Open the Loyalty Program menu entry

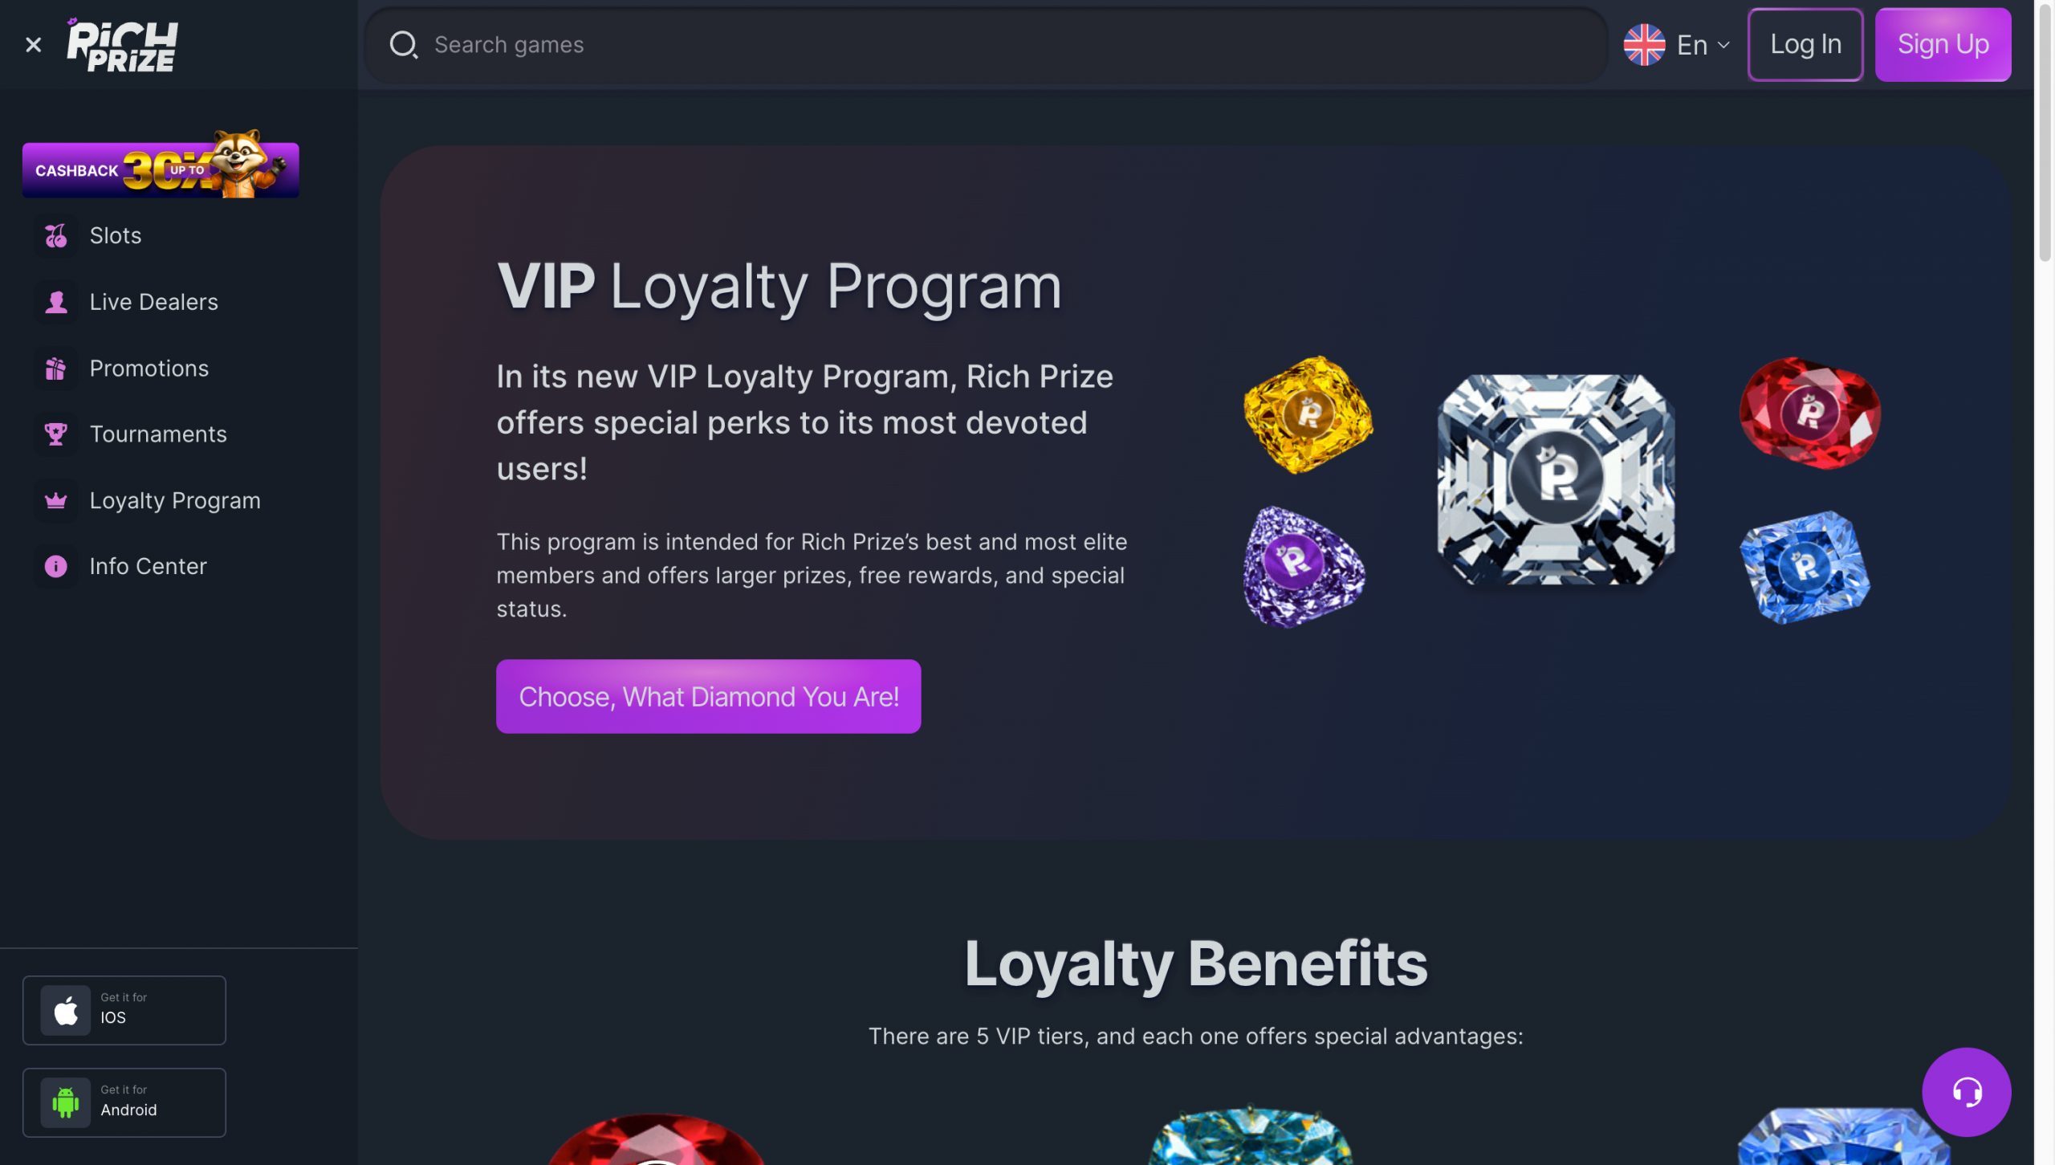tap(174, 500)
